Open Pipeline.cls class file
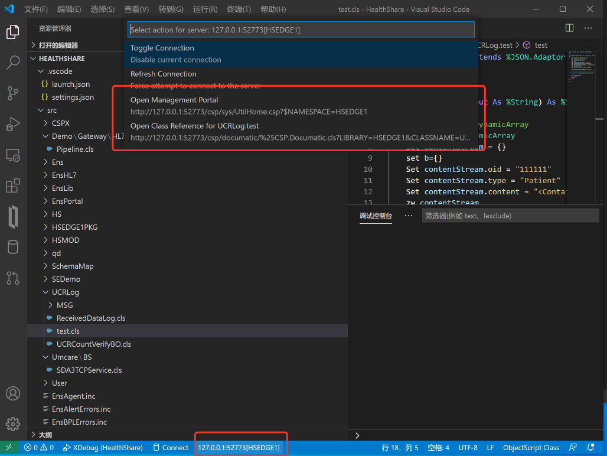Screen dimensions: 607x456 point(75,149)
